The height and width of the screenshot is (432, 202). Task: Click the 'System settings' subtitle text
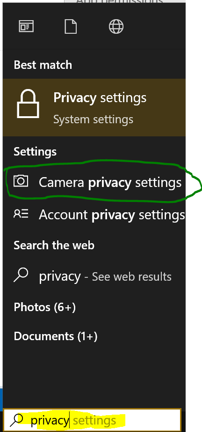click(x=93, y=119)
